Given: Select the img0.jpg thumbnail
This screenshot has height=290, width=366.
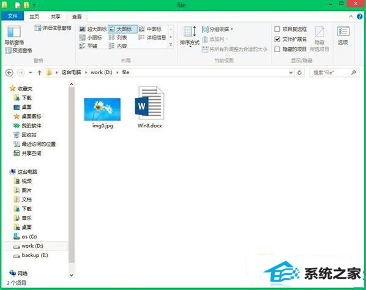Looking at the screenshot, I should click(x=102, y=109).
